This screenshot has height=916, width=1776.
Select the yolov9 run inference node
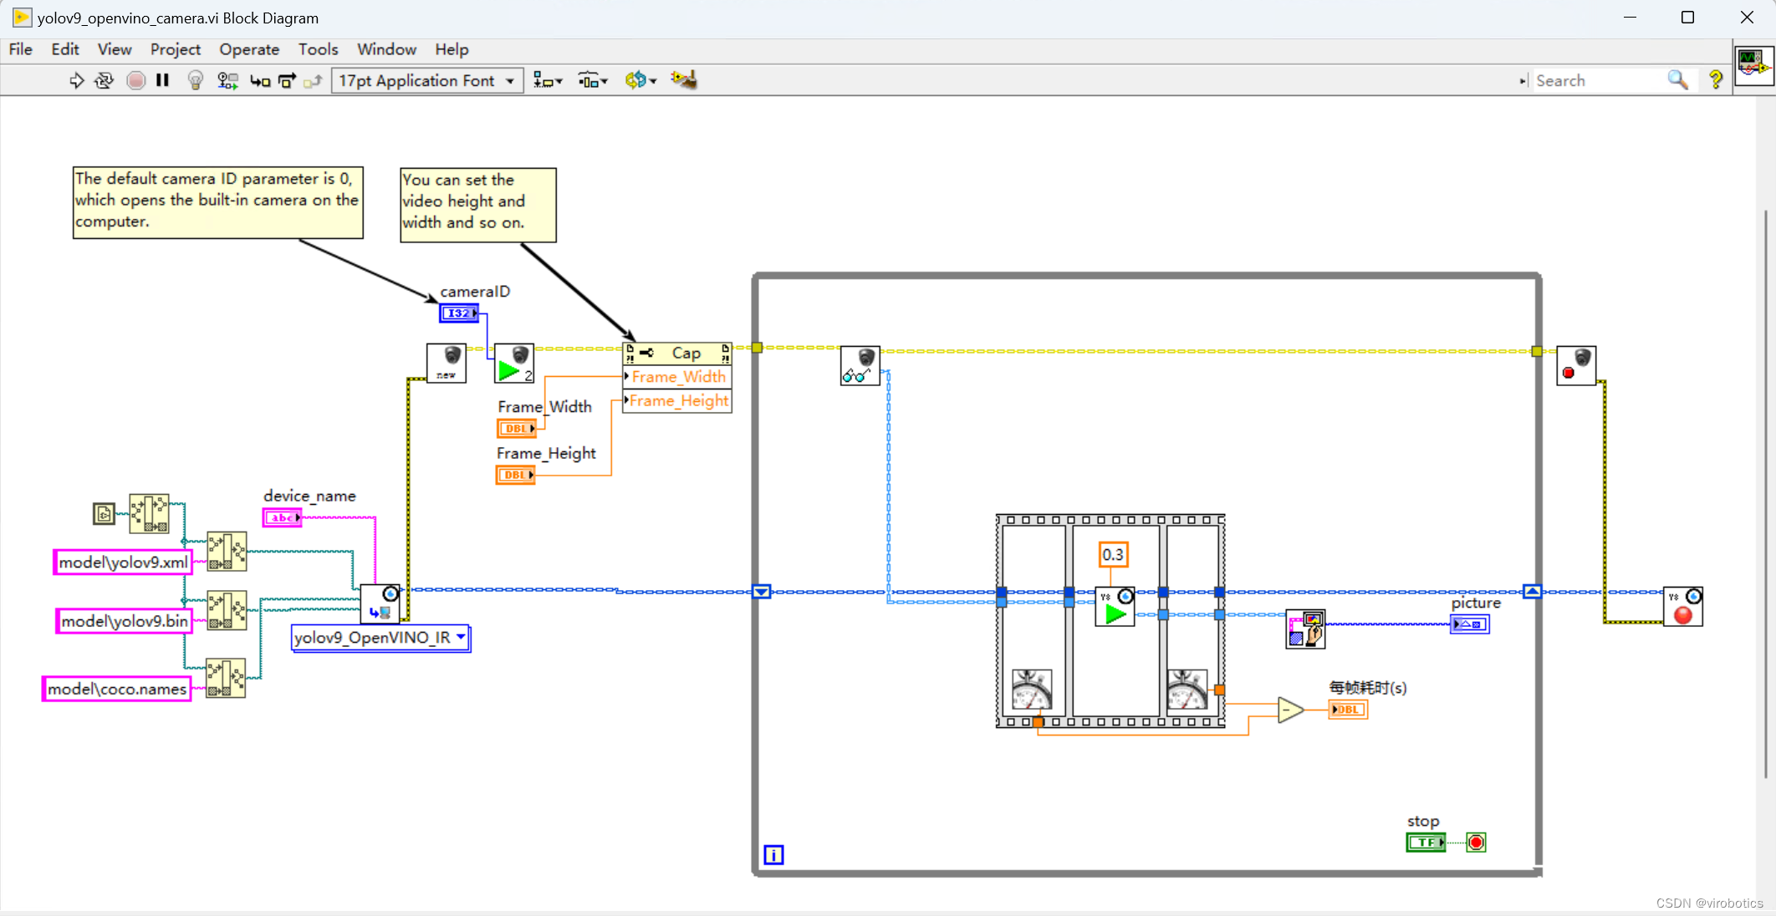1115,607
